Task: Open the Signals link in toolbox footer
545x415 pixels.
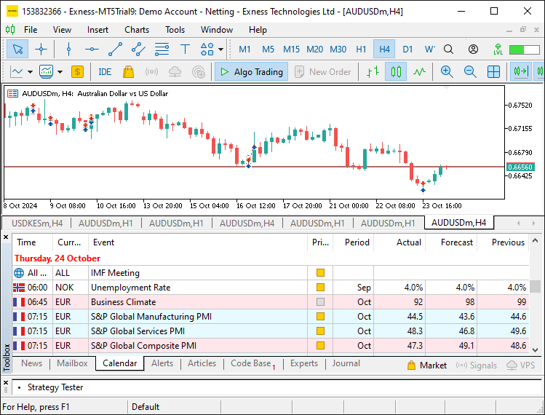Action: coord(476,365)
